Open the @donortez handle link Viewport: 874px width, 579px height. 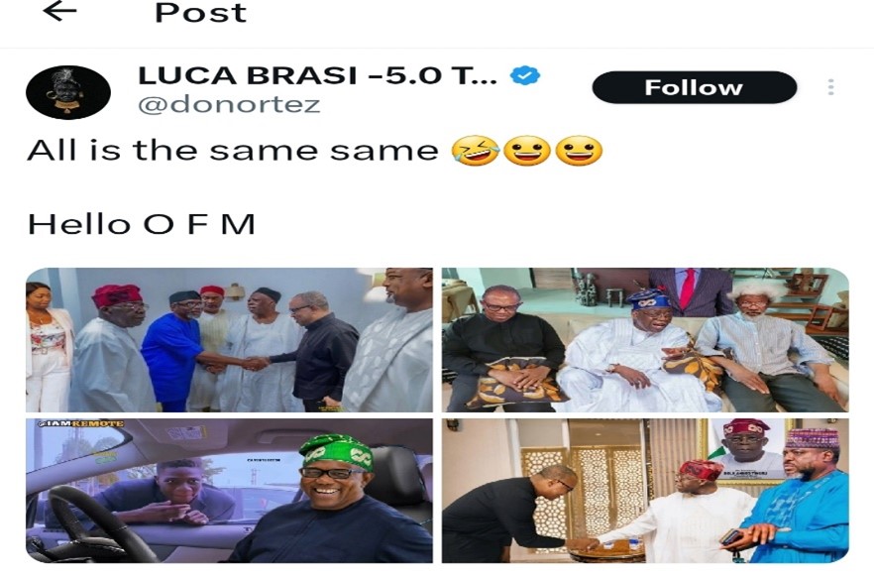coord(229,105)
